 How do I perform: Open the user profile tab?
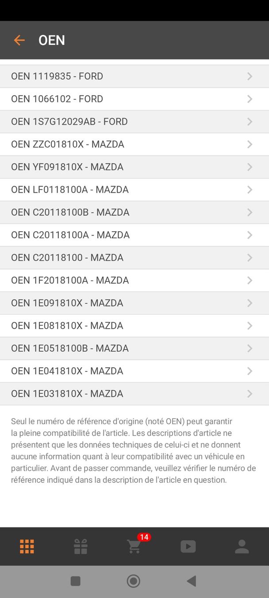[242, 546]
